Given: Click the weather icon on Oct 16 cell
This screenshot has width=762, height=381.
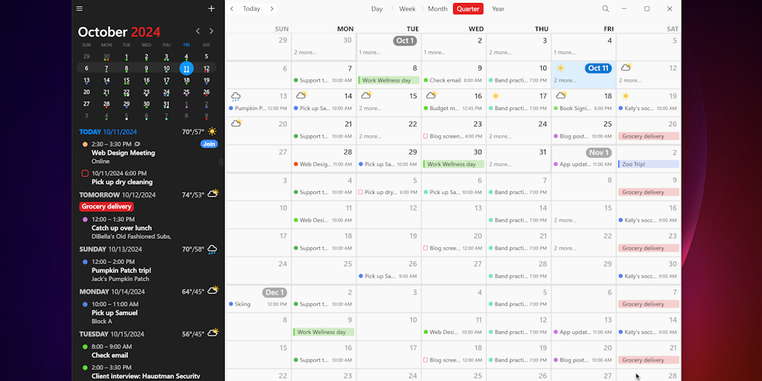Looking at the screenshot, I should click(432, 95).
